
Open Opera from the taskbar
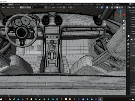click(x=5, y=99)
